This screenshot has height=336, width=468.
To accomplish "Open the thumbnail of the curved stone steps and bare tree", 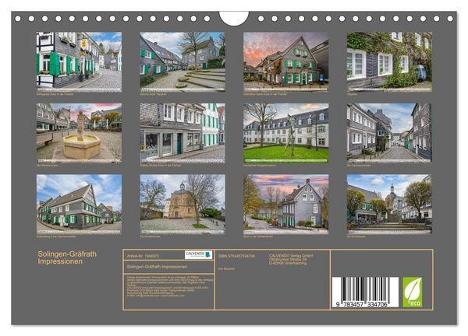I will (x=183, y=62).
